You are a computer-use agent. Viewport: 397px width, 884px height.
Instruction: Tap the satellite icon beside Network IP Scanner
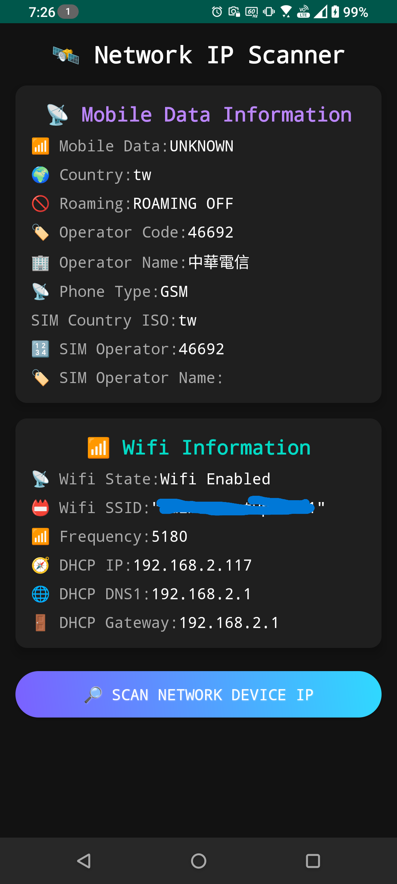click(66, 55)
